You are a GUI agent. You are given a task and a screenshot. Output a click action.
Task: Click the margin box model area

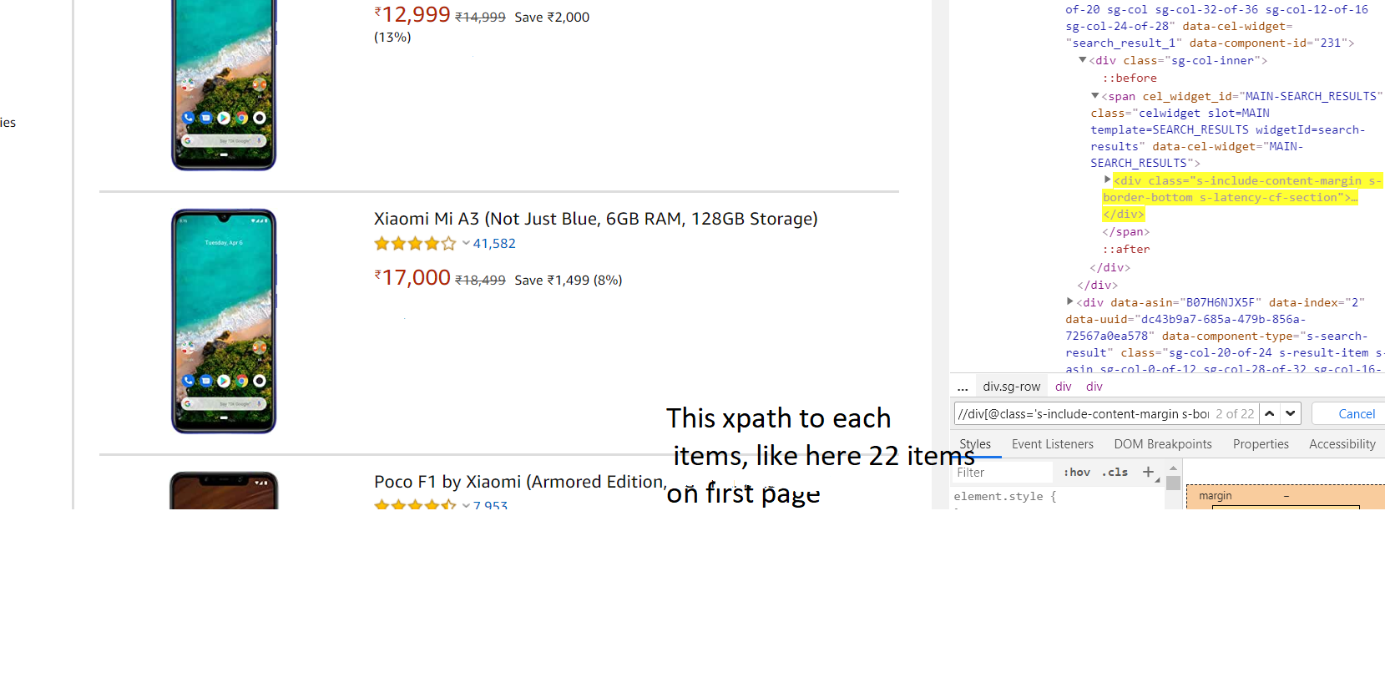[x=1285, y=497]
